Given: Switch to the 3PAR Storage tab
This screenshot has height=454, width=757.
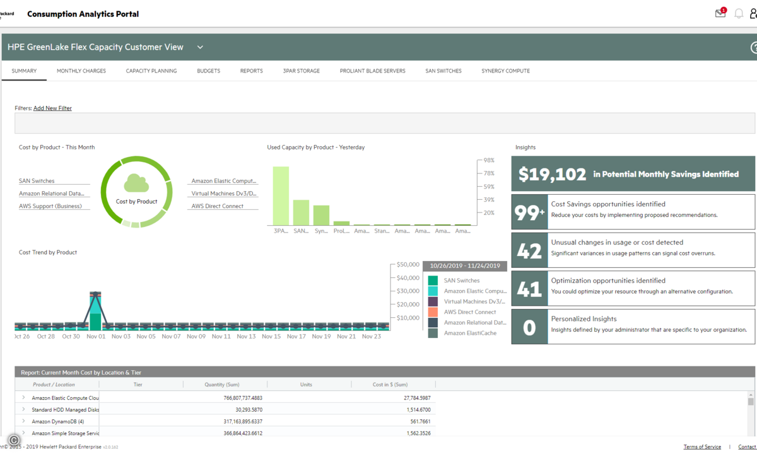Looking at the screenshot, I should coord(302,71).
